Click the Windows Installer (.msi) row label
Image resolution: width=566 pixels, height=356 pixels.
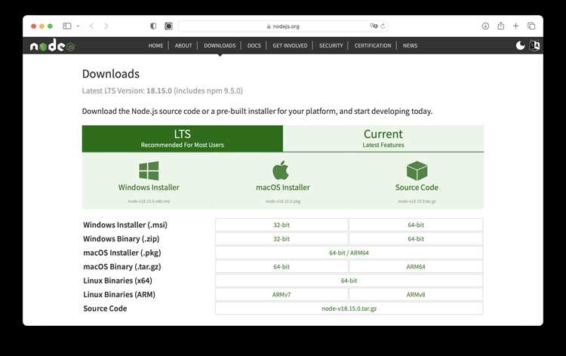pos(125,225)
